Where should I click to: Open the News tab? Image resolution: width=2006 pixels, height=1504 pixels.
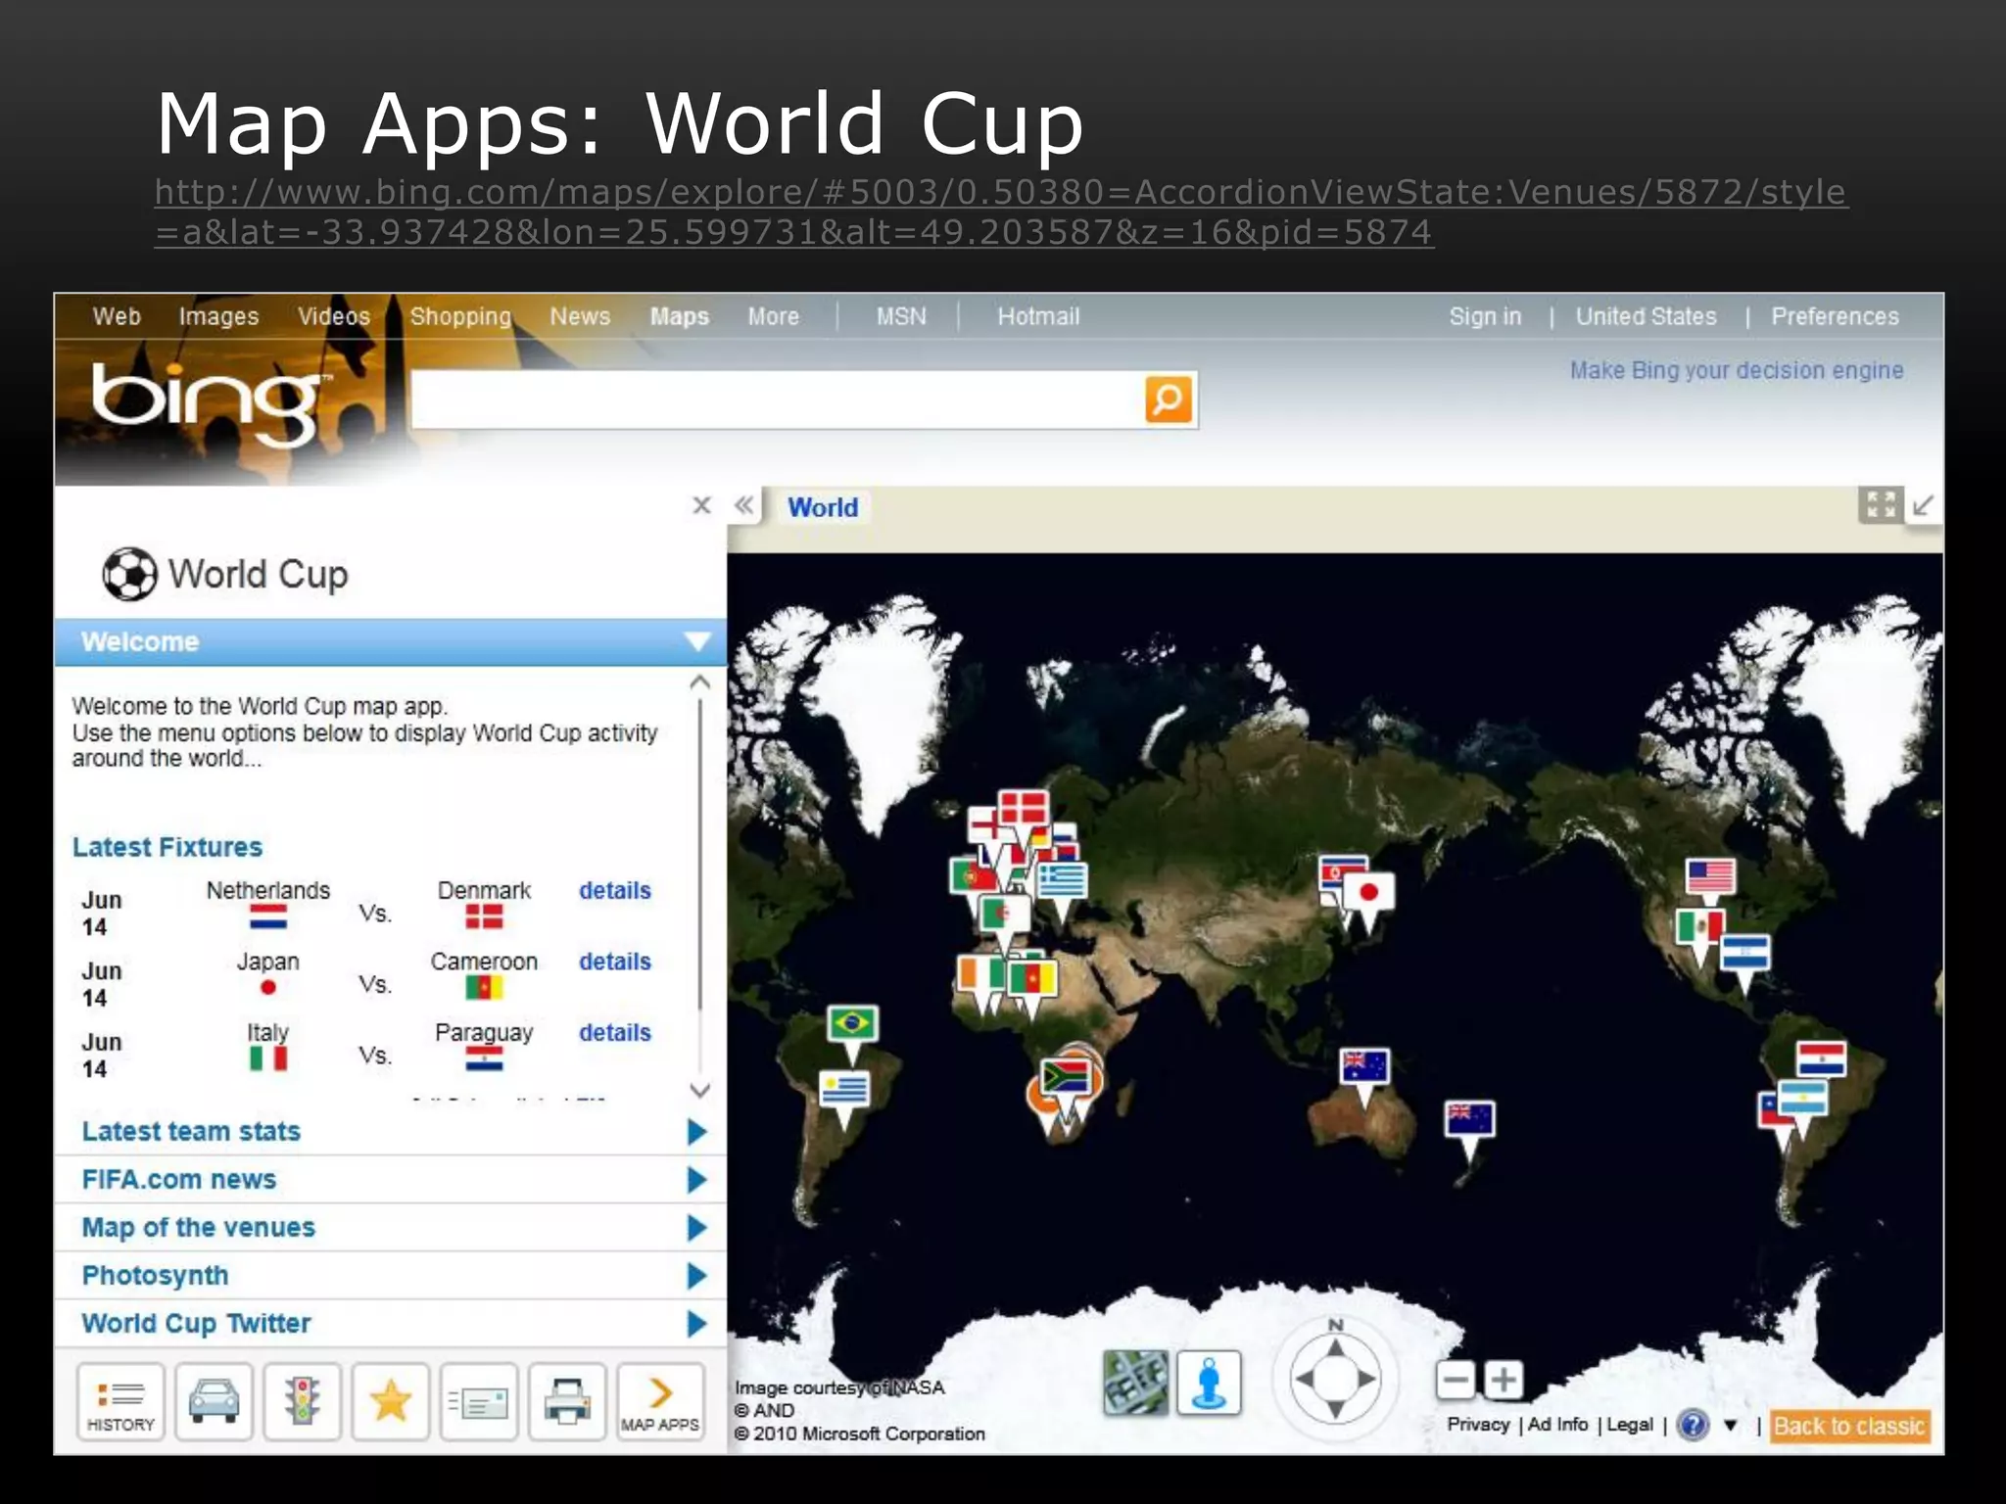click(x=580, y=316)
